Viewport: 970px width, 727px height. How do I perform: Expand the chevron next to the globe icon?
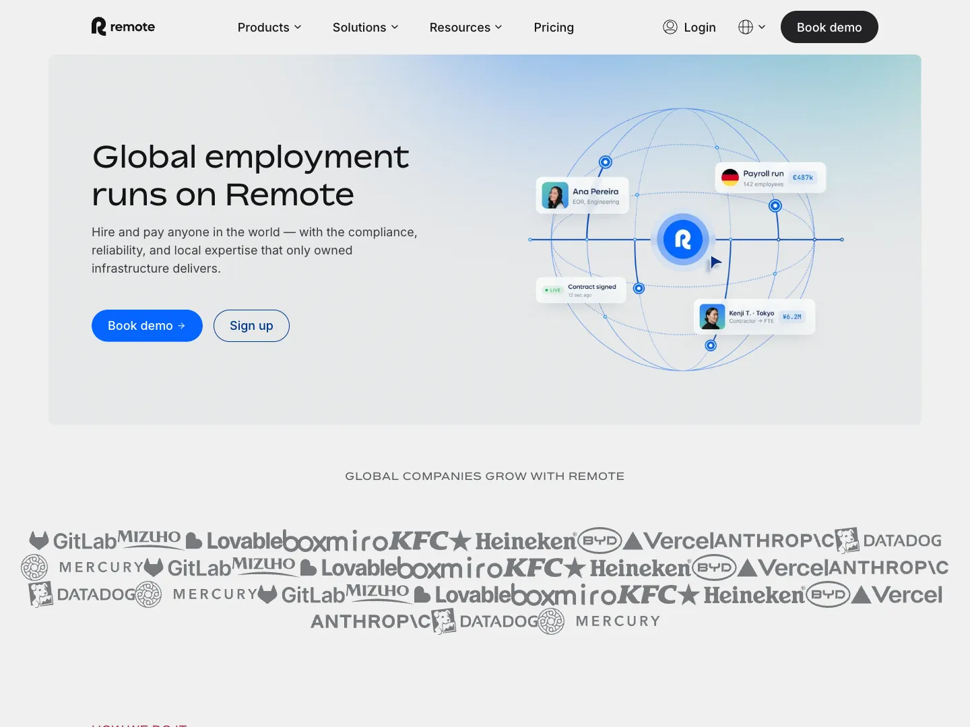tap(762, 27)
